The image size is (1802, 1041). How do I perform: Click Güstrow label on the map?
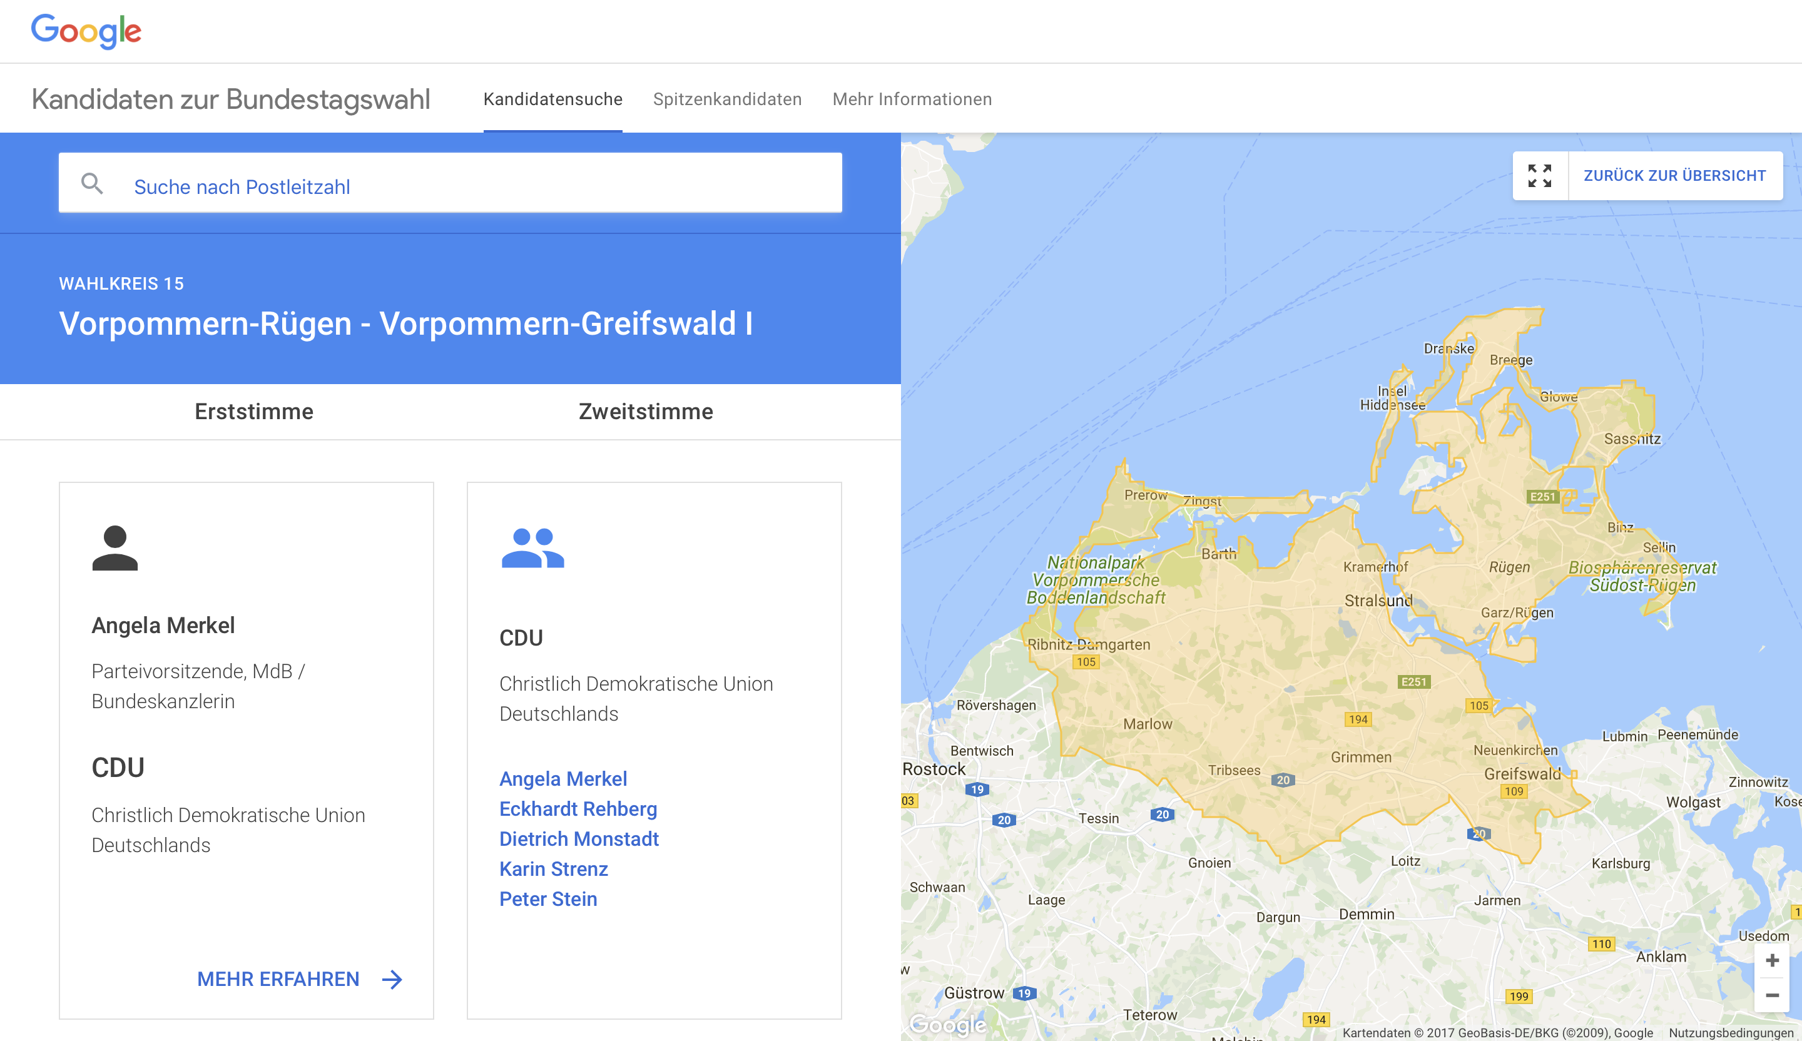click(974, 993)
